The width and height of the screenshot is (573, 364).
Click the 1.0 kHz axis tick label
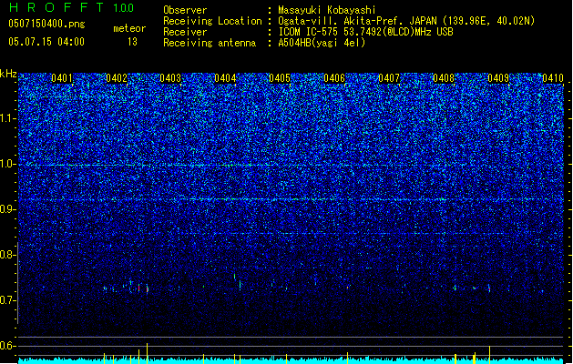[8, 164]
